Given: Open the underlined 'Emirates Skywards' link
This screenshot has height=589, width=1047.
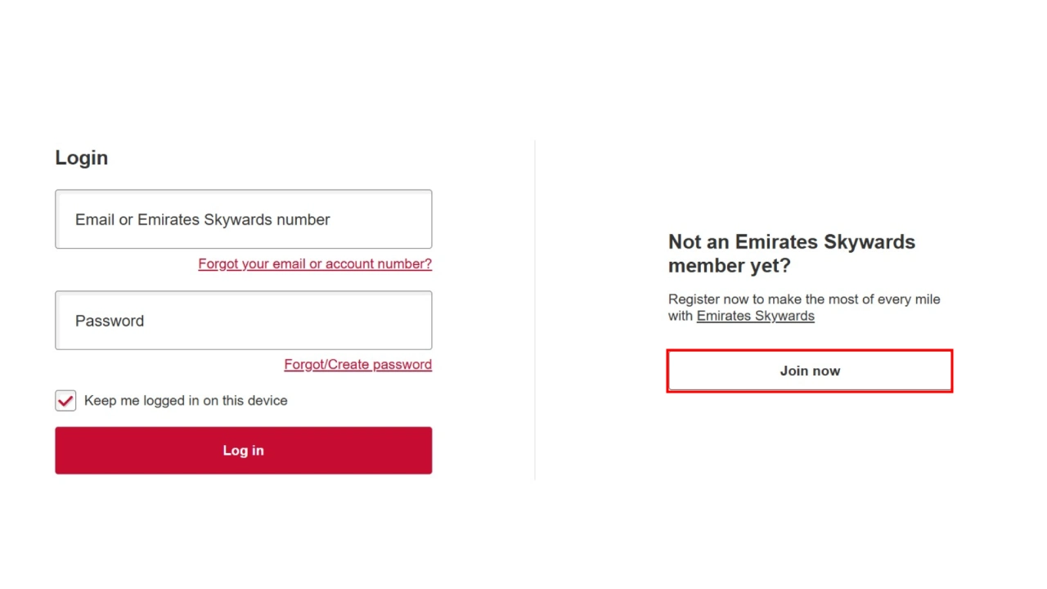Looking at the screenshot, I should pos(755,316).
